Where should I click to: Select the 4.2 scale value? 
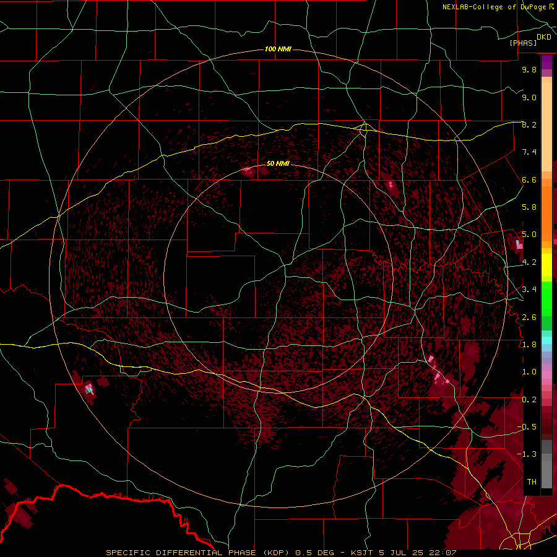point(529,262)
